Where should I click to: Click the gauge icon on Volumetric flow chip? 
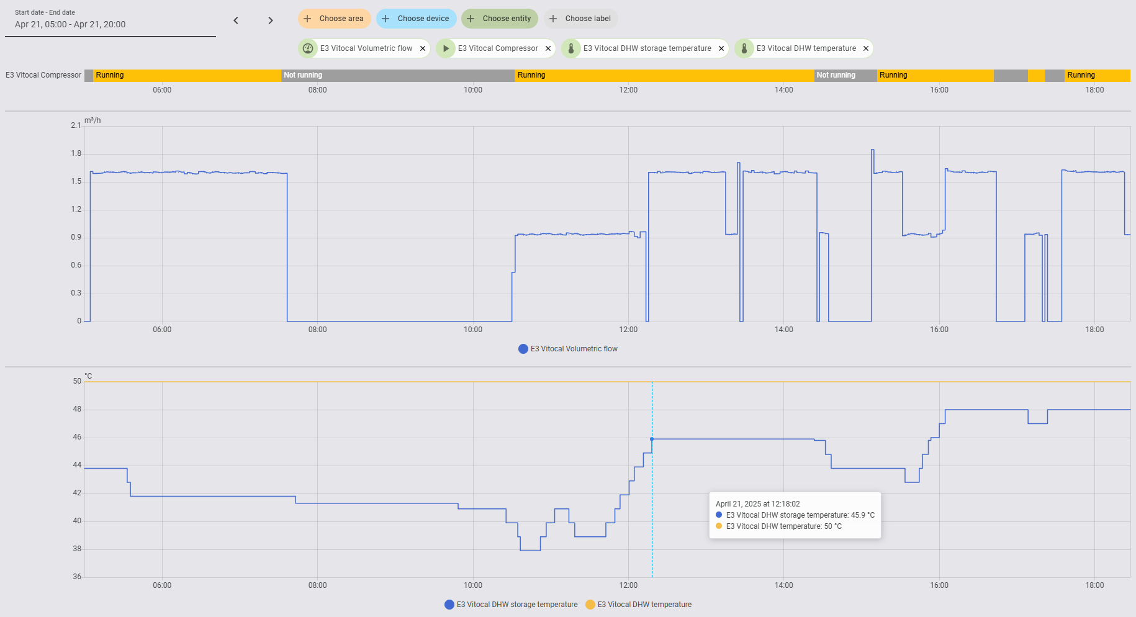pos(308,48)
